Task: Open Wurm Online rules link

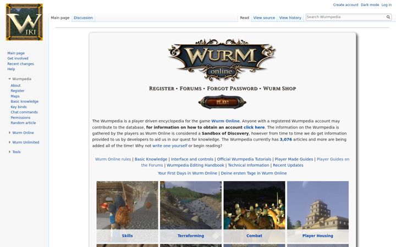Action: tap(113, 159)
